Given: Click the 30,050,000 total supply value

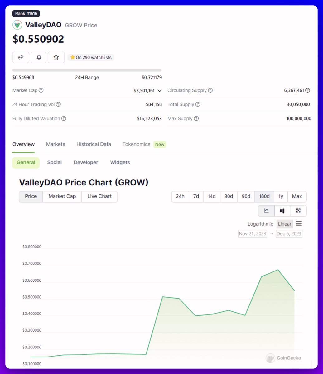Looking at the screenshot, I should 298,104.
